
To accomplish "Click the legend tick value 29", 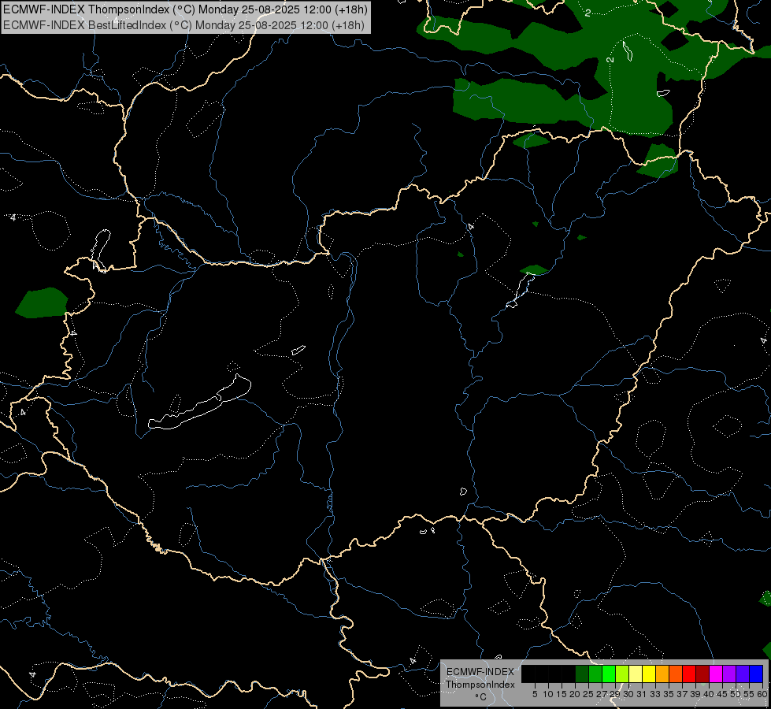I will tap(615, 694).
